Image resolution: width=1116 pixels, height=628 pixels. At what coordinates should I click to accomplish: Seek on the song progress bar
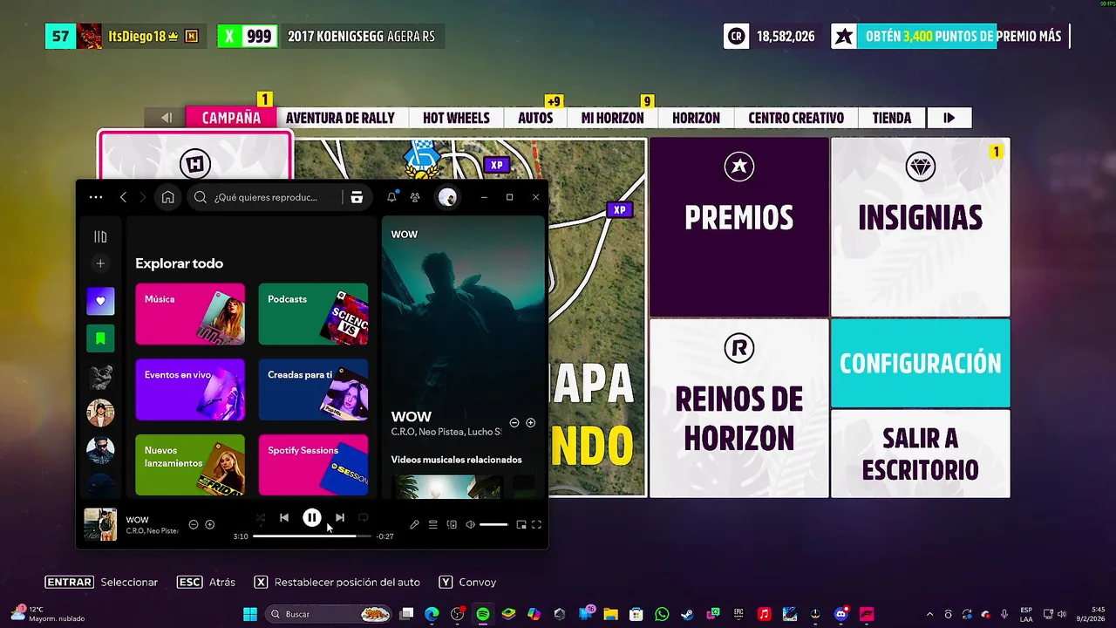point(311,536)
